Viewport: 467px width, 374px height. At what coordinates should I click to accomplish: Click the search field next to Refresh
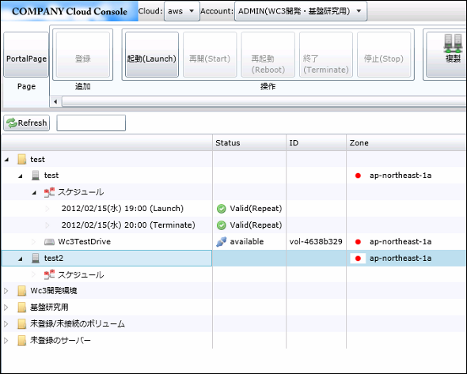point(91,123)
